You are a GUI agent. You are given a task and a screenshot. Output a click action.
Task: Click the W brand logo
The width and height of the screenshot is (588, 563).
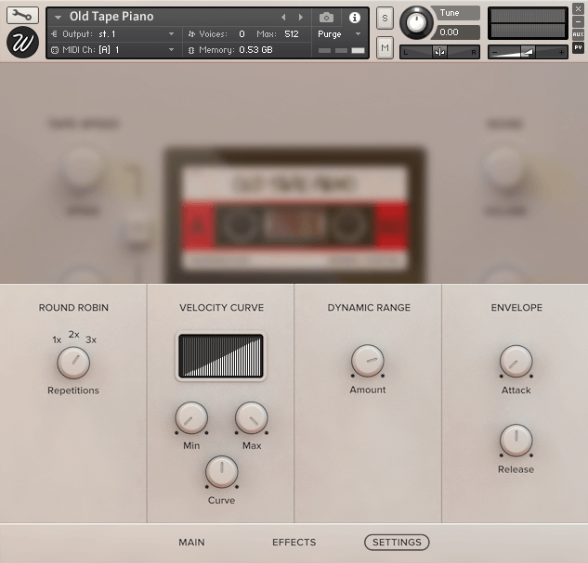tap(22, 43)
